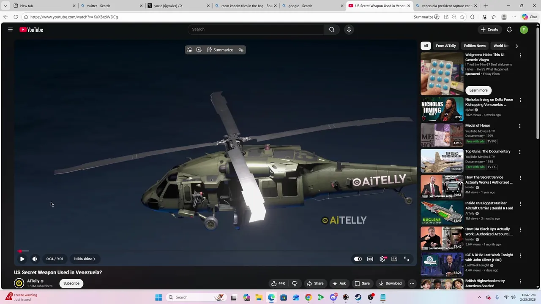This screenshot has height=304, width=541.
Task: Refresh the page
Action: [x=16, y=17]
